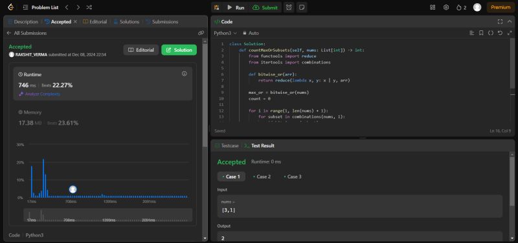Select Case 3

(293, 176)
